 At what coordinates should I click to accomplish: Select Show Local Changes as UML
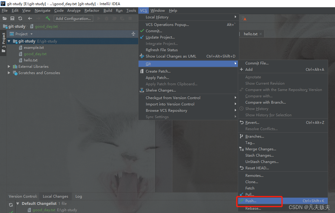coord(188,56)
